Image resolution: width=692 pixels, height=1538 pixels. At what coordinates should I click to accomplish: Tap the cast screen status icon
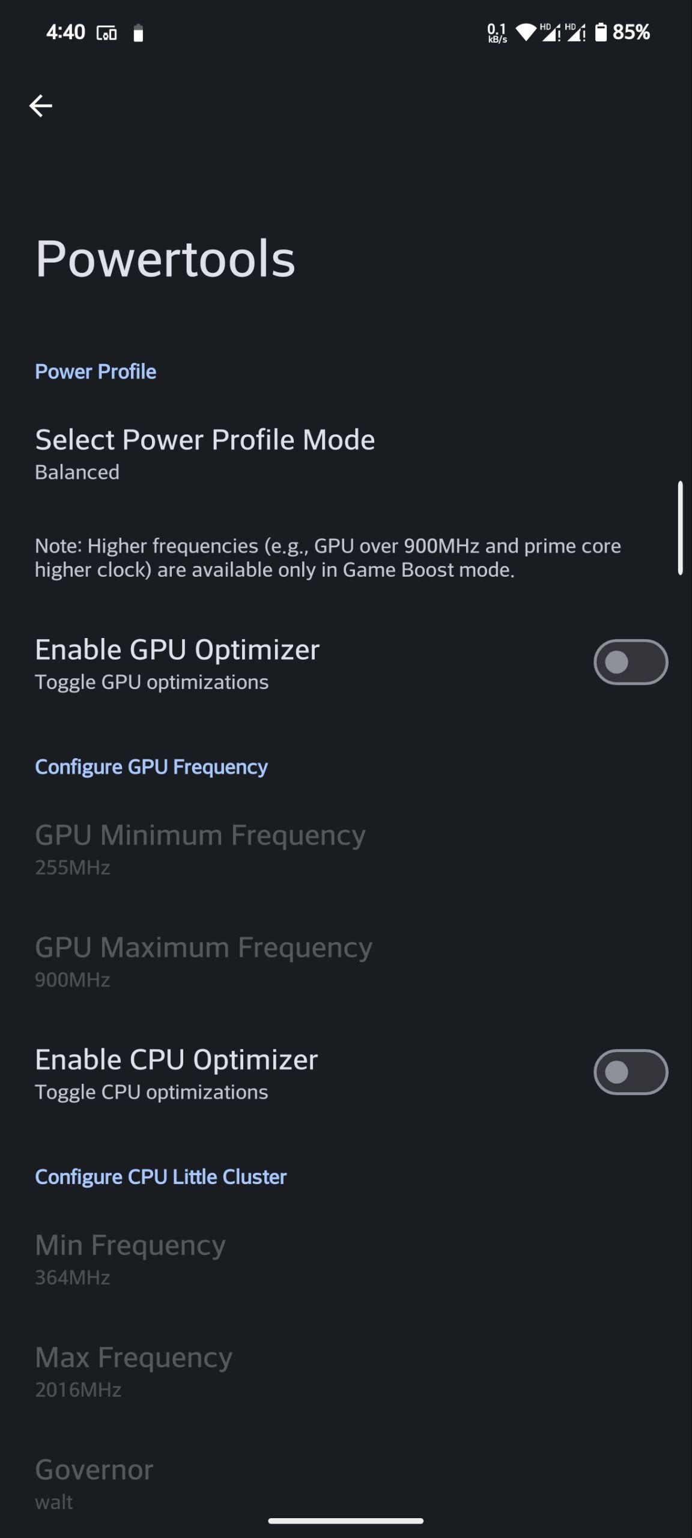click(x=107, y=33)
